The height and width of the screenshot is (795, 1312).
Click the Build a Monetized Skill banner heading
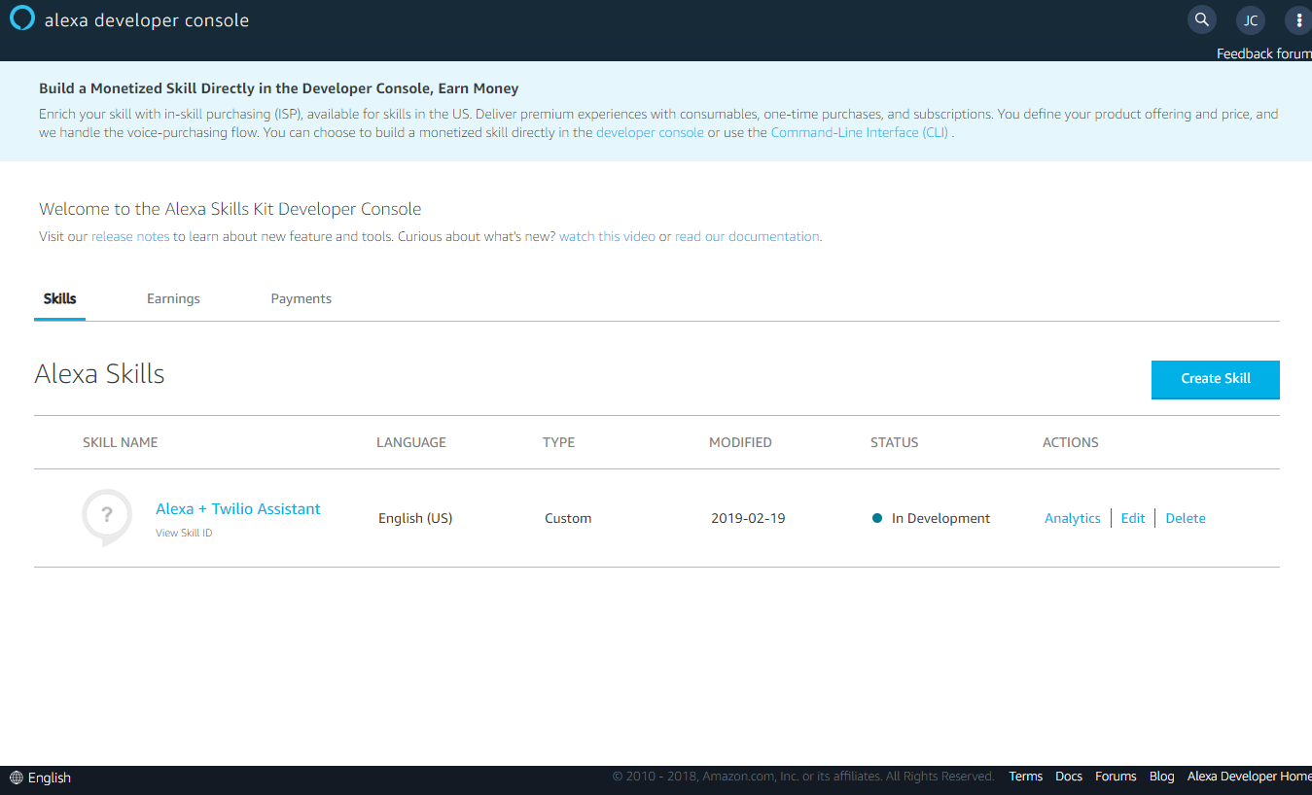pos(279,88)
